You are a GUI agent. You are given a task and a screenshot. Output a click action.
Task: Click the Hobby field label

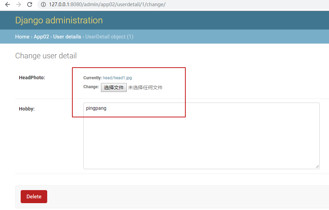click(27, 109)
